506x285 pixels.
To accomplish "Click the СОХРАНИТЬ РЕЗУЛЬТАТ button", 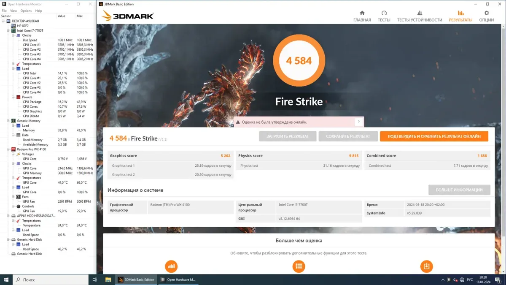I will [x=348, y=136].
